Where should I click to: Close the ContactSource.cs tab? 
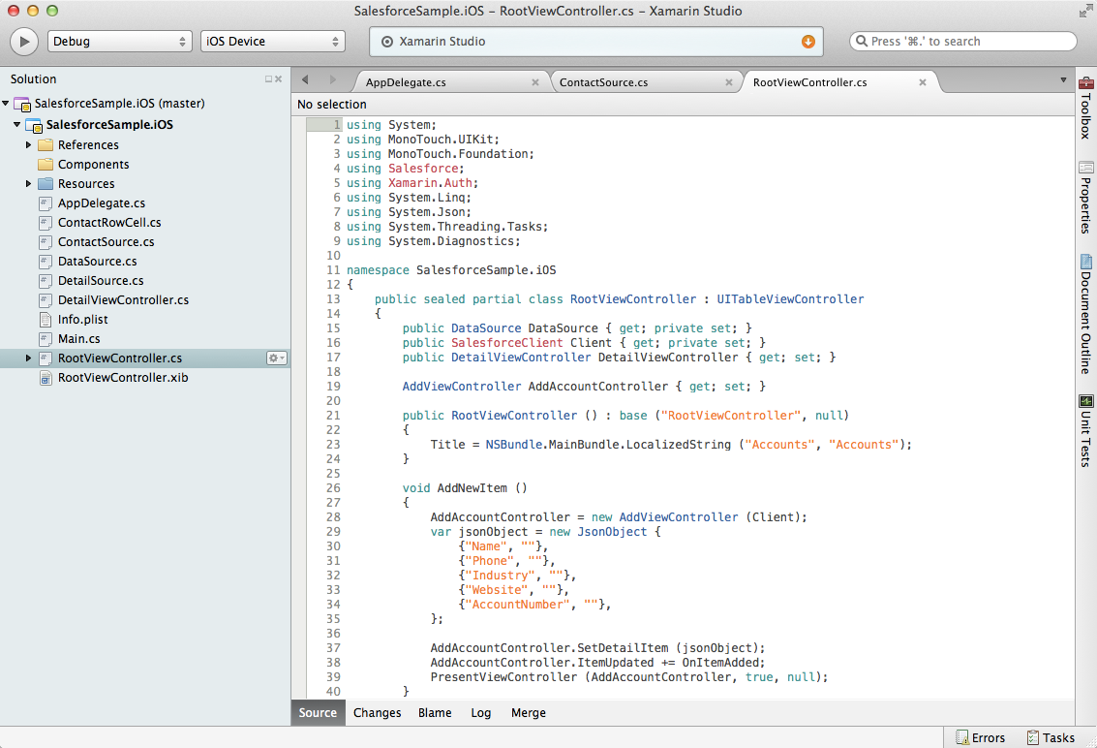tap(729, 82)
